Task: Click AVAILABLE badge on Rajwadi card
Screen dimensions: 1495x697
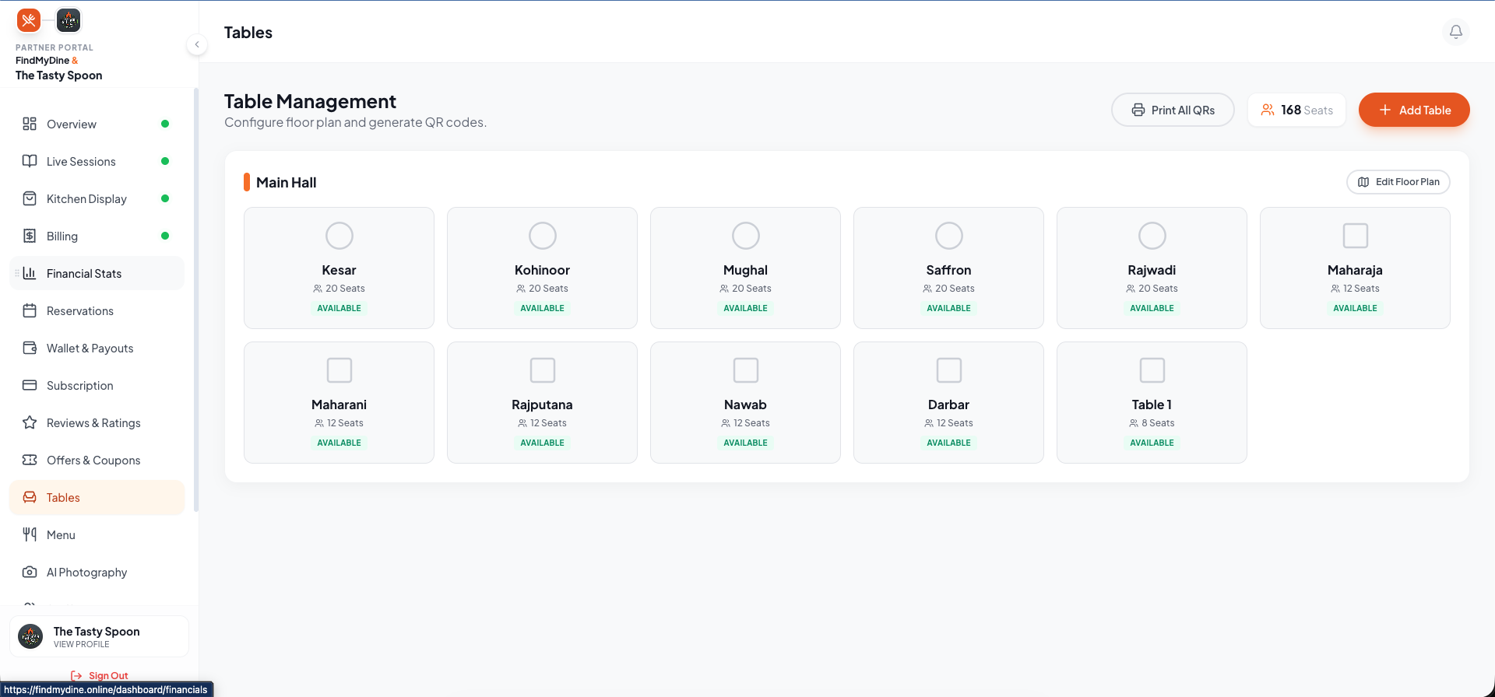Action: tap(1152, 308)
